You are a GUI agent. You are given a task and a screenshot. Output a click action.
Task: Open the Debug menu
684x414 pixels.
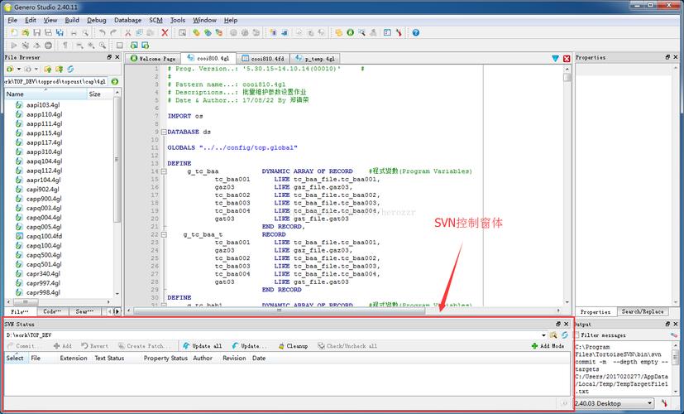click(x=97, y=20)
